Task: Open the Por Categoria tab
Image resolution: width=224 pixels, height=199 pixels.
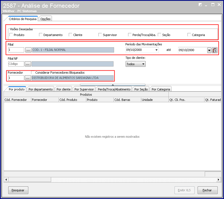Action: tap(161, 89)
